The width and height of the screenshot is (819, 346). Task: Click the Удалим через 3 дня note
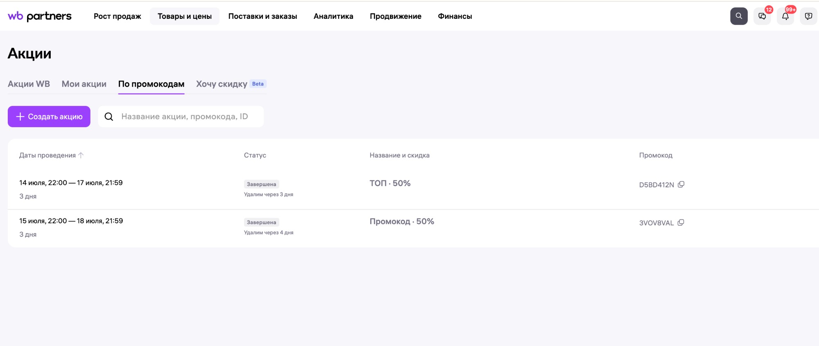269,194
